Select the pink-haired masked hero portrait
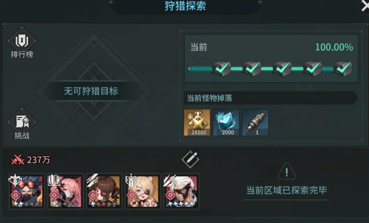Screen dimensions: 369x223 tap(65, 191)
